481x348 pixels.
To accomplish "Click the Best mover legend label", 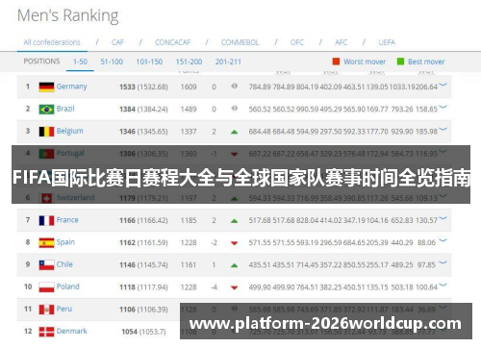I will coord(426,62).
